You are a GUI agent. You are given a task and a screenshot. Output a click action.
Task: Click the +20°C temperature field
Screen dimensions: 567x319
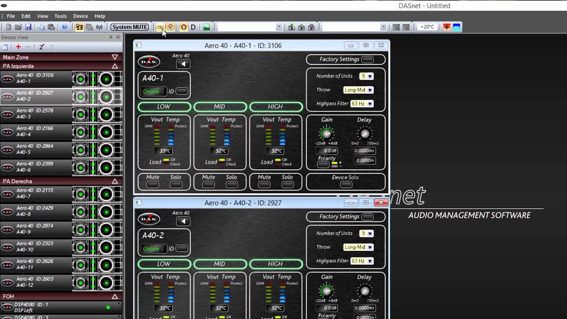coord(427,27)
